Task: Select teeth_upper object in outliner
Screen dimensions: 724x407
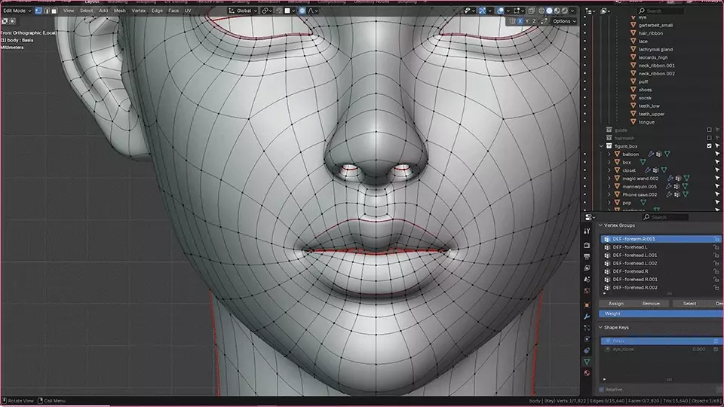Action: (652, 114)
